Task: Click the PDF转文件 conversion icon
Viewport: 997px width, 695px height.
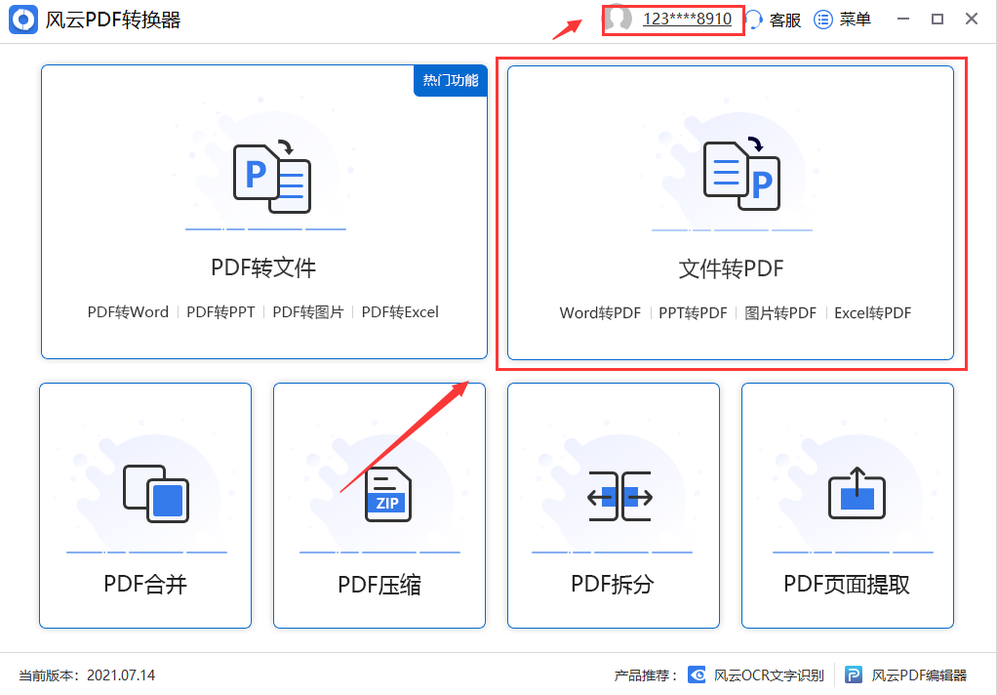Action: [x=272, y=177]
